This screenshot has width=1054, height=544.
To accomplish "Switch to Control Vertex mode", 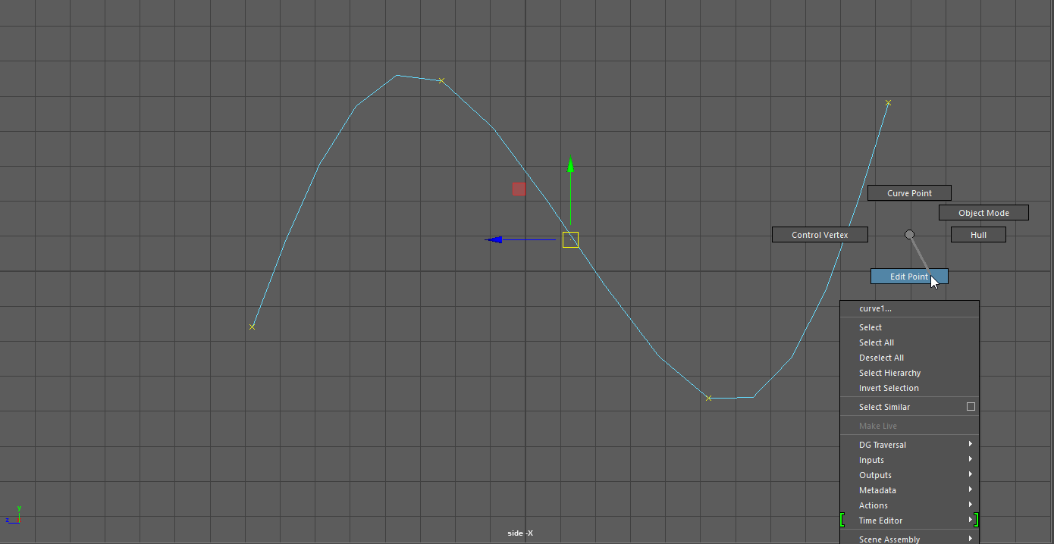I will (x=820, y=235).
